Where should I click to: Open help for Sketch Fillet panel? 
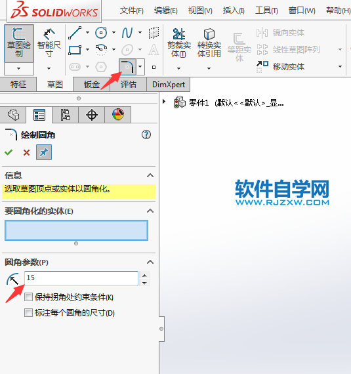tap(146, 135)
